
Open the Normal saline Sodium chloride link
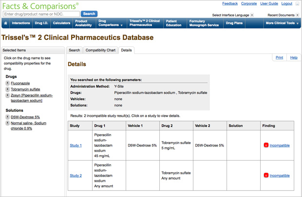tap(29, 125)
